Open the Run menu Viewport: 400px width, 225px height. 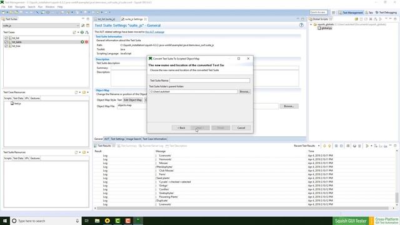coord(40,7)
